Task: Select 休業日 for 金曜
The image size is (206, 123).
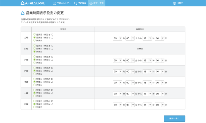Action: tap(34, 85)
